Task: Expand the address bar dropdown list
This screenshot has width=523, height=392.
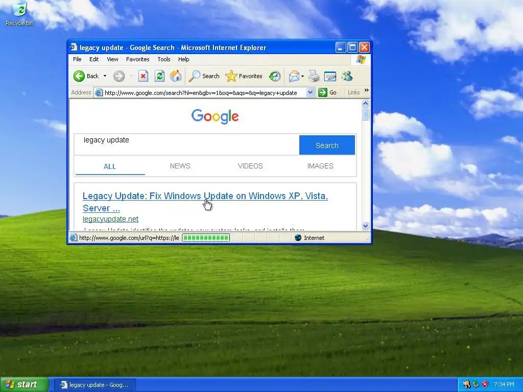Action: pyautogui.click(x=310, y=92)
